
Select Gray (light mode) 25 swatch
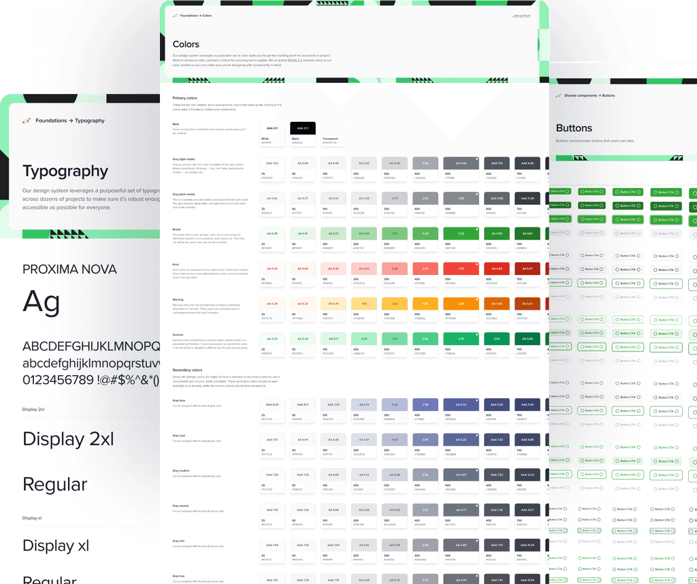click(x=272, y=169)
